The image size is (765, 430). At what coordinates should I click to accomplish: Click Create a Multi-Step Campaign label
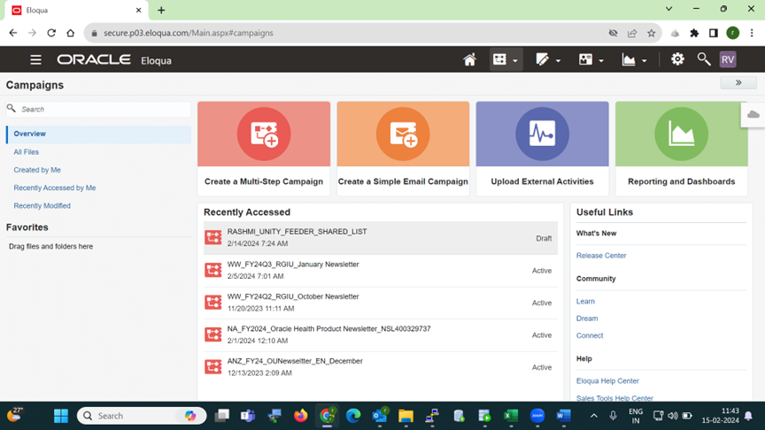tap(264, 181)
